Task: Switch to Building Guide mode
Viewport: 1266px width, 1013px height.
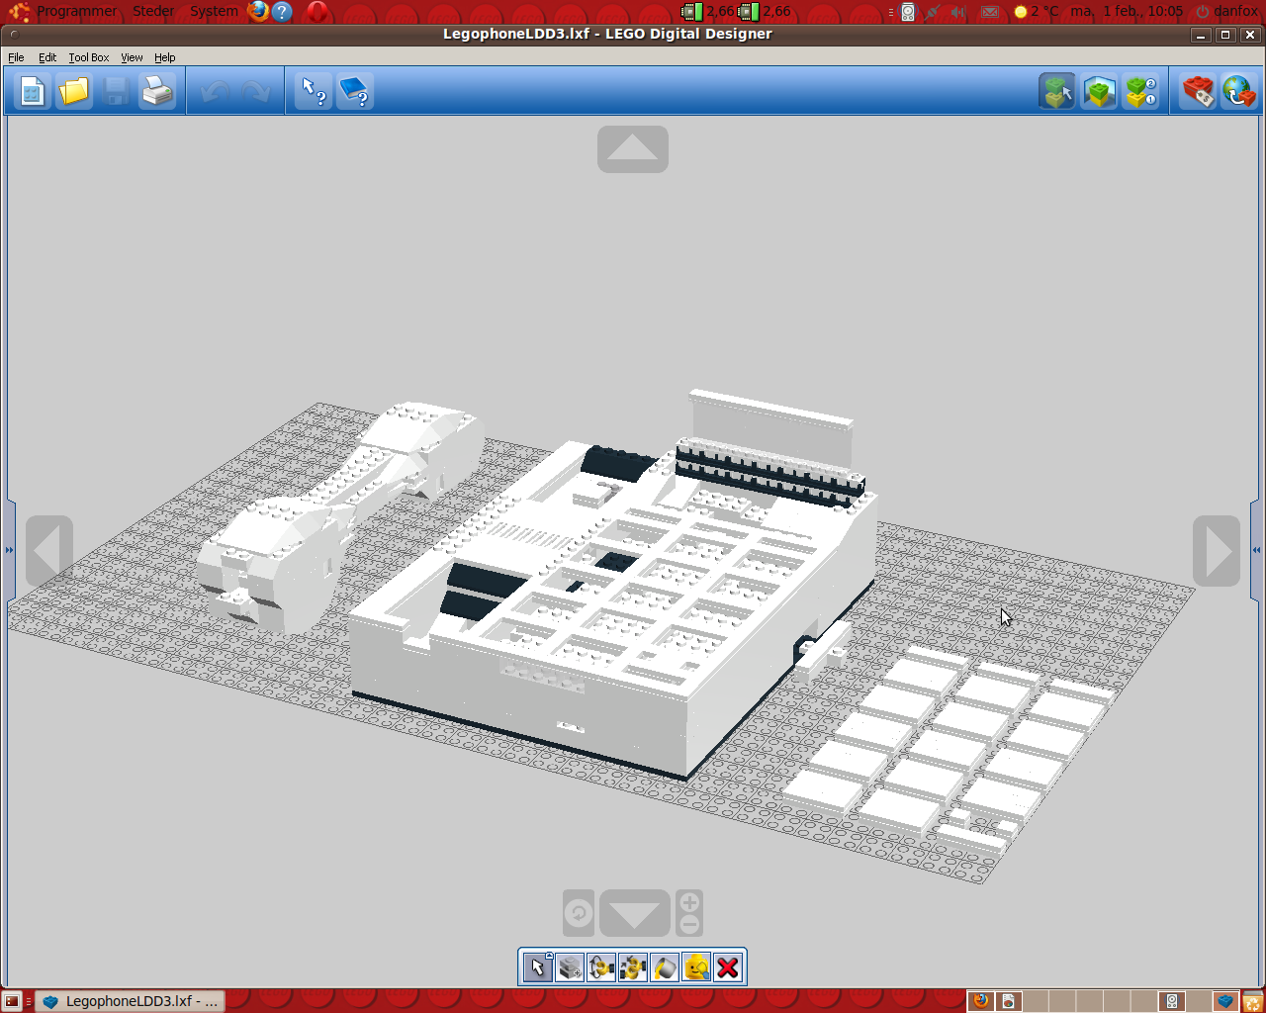Action: coord(1140,92)
